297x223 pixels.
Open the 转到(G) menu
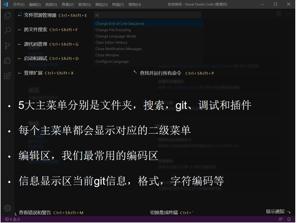(x=85, y=4)
